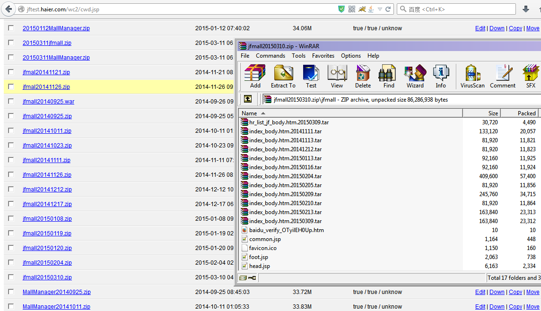
Task: Open the WinRAR Tools menu
Action: click(x=298, y=55)
